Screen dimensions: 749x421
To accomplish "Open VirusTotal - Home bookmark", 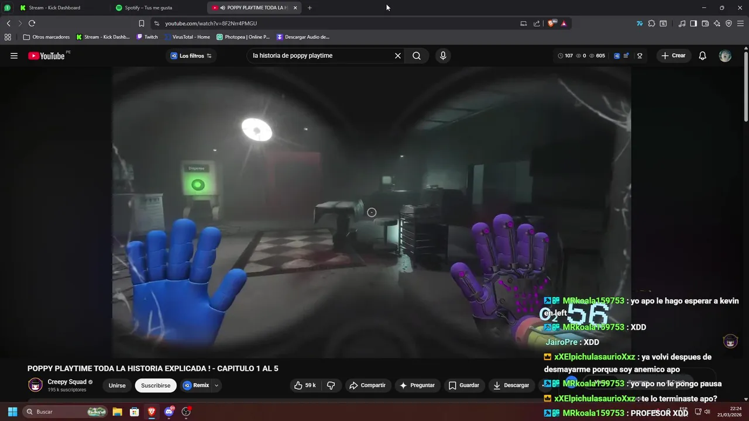I will click(187, 37).
